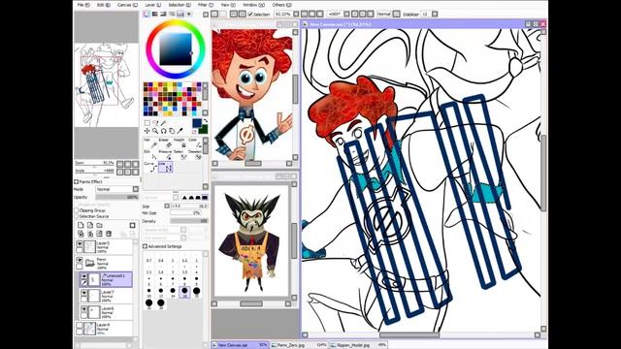Screen dimensions: 621x349
Task: Select the Weight linework tool
Action: point(180,143)
